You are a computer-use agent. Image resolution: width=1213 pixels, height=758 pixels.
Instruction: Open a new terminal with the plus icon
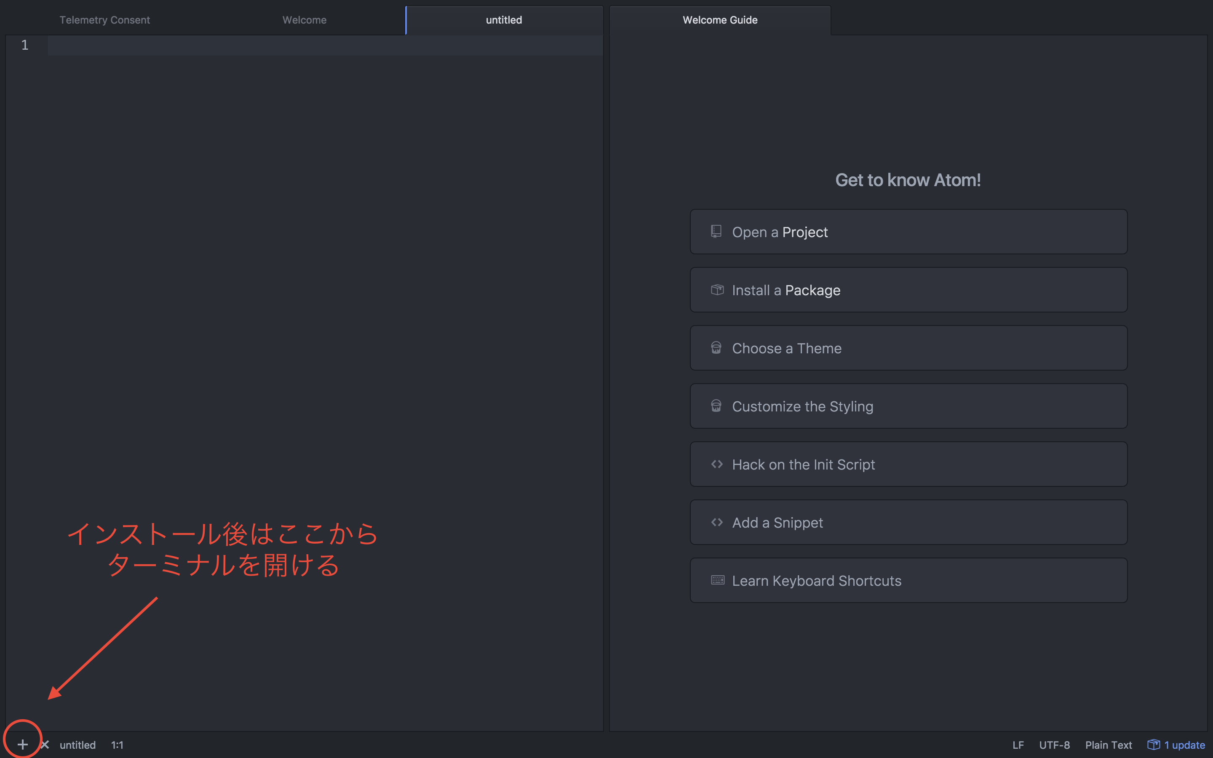click(23, 745)
